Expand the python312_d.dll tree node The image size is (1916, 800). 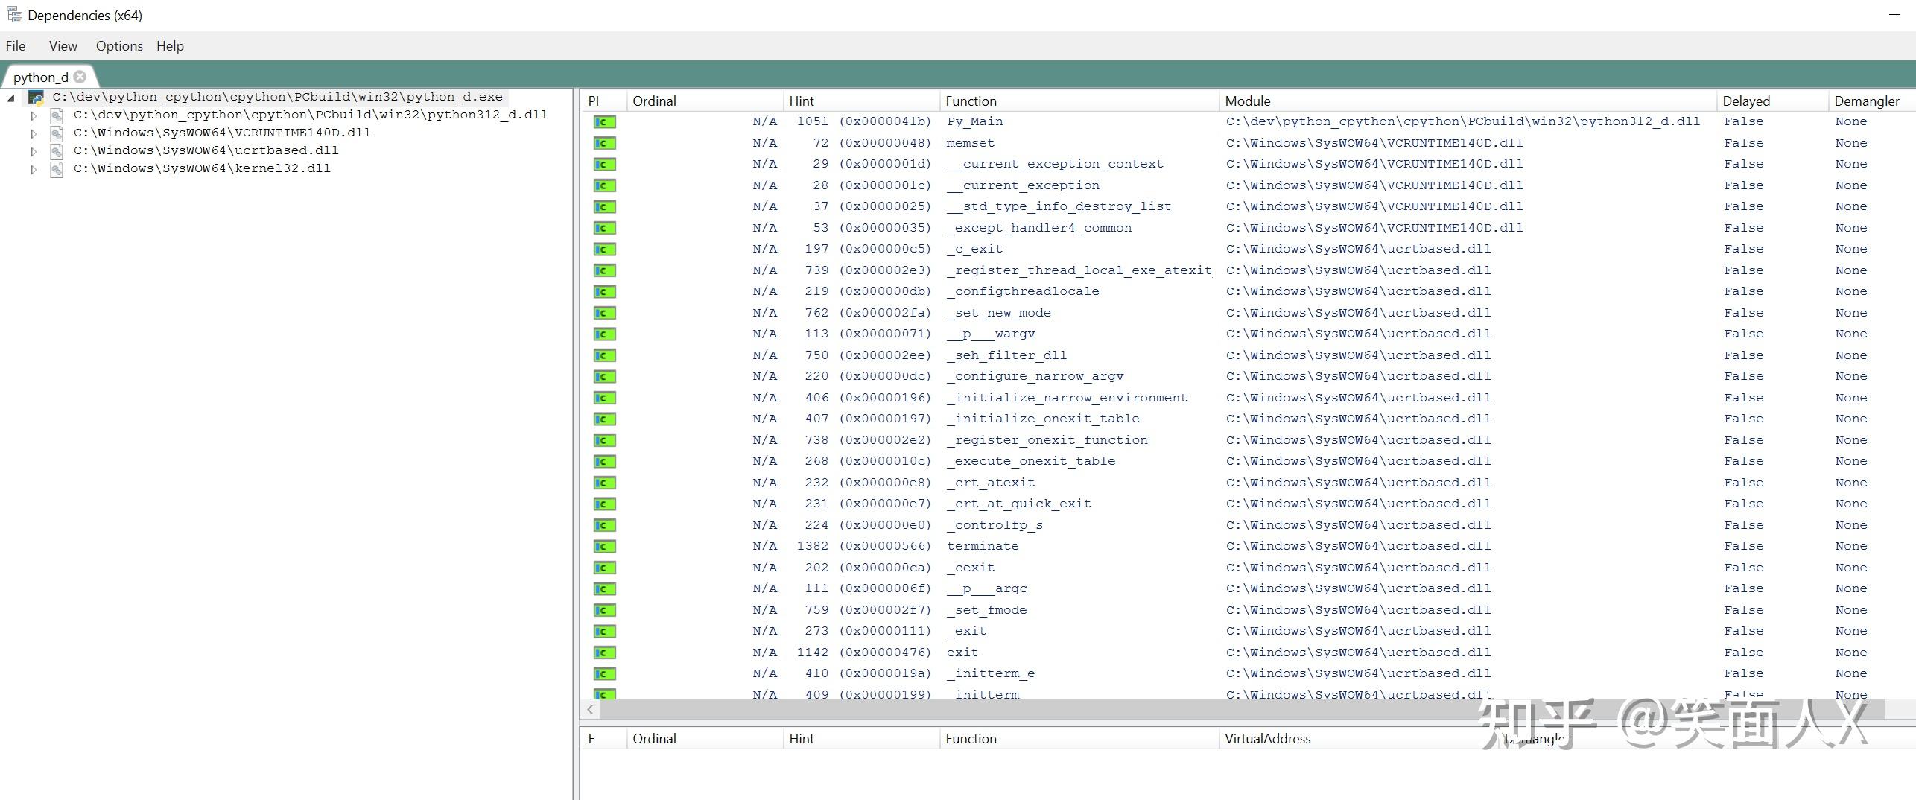(x=34, y=116)
